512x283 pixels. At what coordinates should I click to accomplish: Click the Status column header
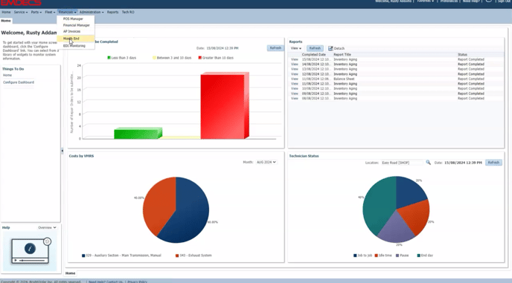[x=462, y=54]
